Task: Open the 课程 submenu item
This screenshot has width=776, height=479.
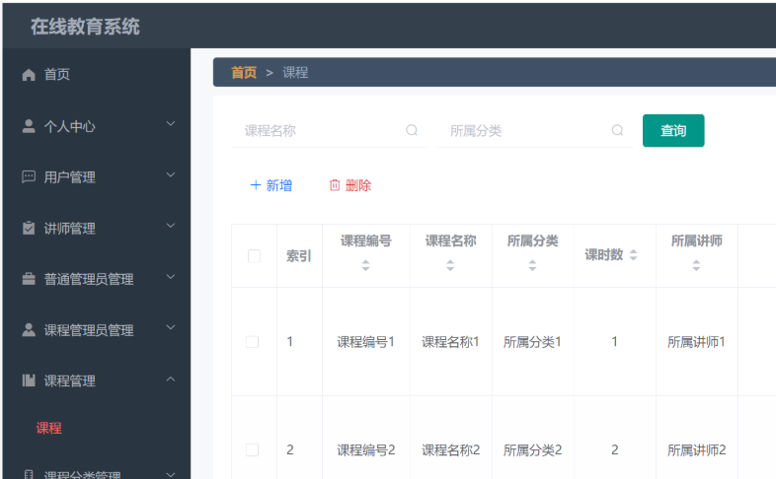Action: (x=49, y=428)
